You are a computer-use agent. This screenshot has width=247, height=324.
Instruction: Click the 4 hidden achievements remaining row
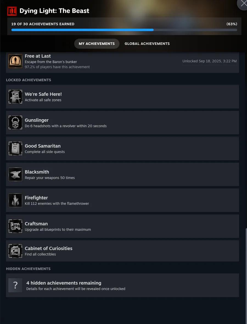(122, 285)
